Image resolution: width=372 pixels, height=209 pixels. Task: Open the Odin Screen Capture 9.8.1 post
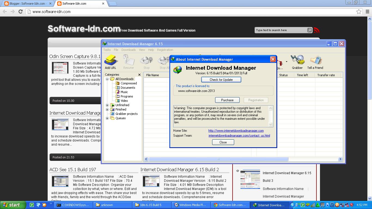coord(75,56)
